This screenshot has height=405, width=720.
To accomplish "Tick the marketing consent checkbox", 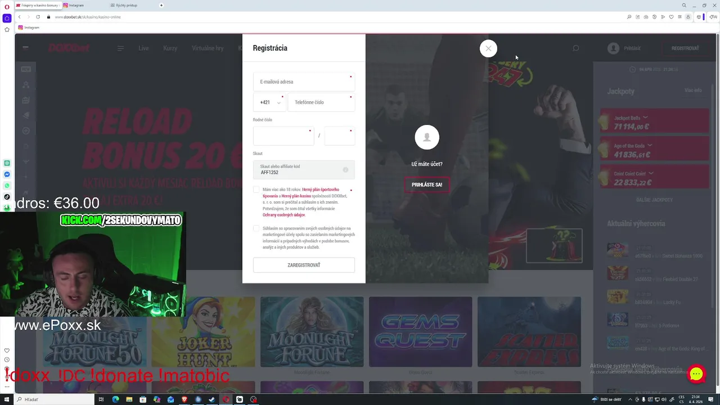I will pyautogui.click(x=256, y=228).
